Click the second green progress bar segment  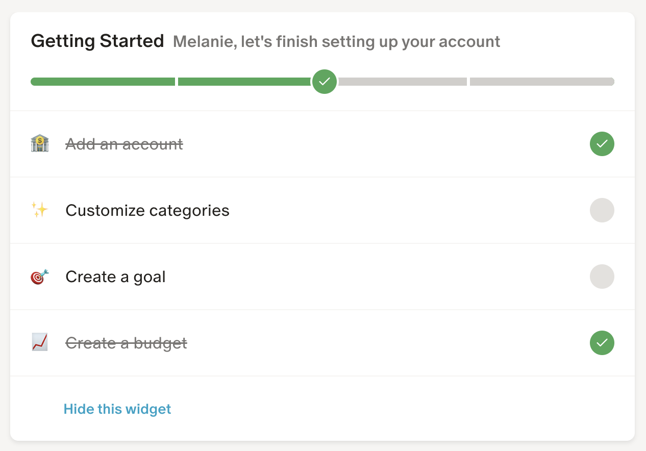click(244, 82)
